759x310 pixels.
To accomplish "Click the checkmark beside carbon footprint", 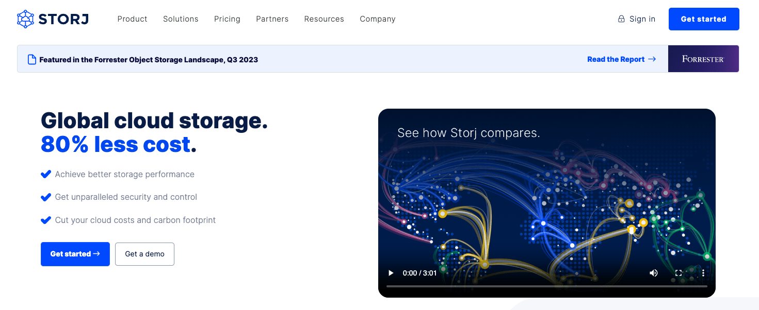I will [x=46, y=220].
